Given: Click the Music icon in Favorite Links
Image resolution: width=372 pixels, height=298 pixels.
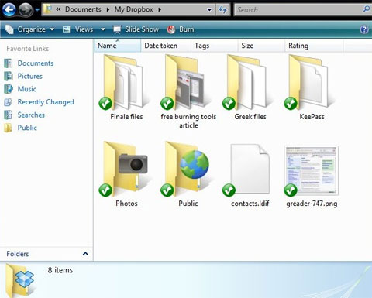Looking at the screenshot, I should (9, 89).
